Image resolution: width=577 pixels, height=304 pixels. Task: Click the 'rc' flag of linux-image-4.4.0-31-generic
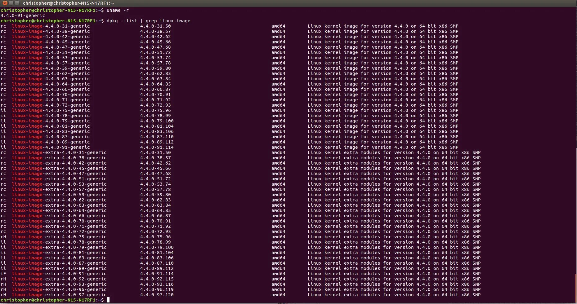coord(3,26)
